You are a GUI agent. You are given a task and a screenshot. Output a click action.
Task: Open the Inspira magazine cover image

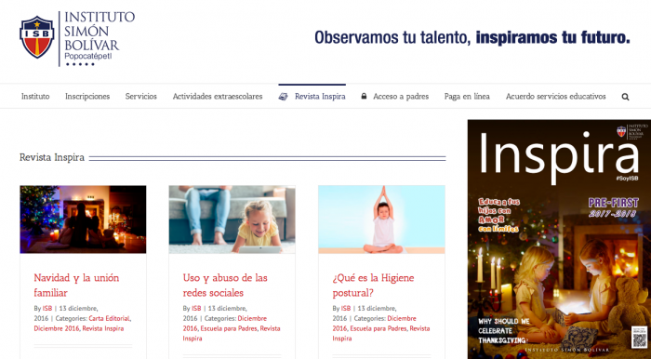tap(559, 239)
